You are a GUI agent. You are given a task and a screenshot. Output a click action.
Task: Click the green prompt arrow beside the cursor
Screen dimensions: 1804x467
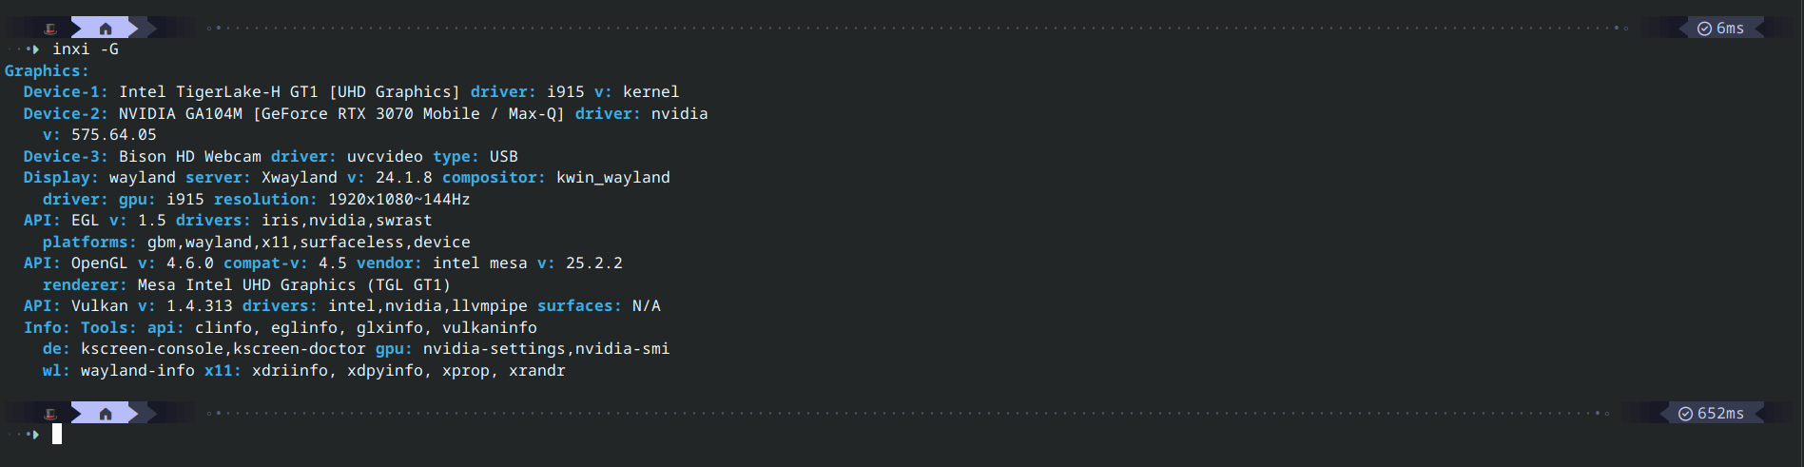point(35,435)
